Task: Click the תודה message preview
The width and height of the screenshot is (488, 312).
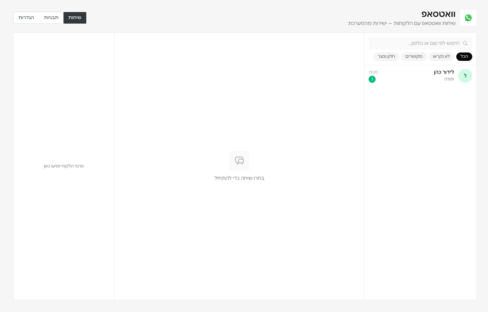Action: [x=449, y=79]
